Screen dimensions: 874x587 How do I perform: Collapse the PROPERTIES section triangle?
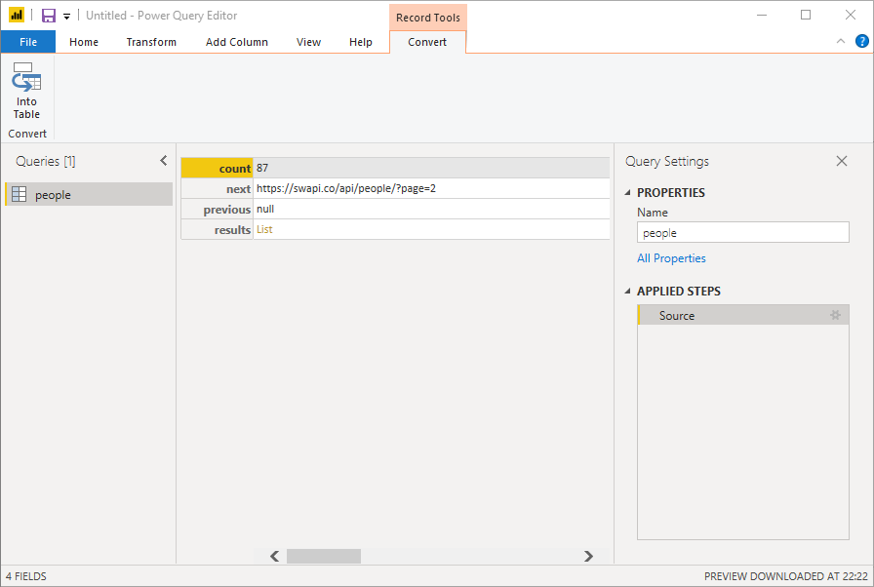pyautogui.click(x=627, y=193)
